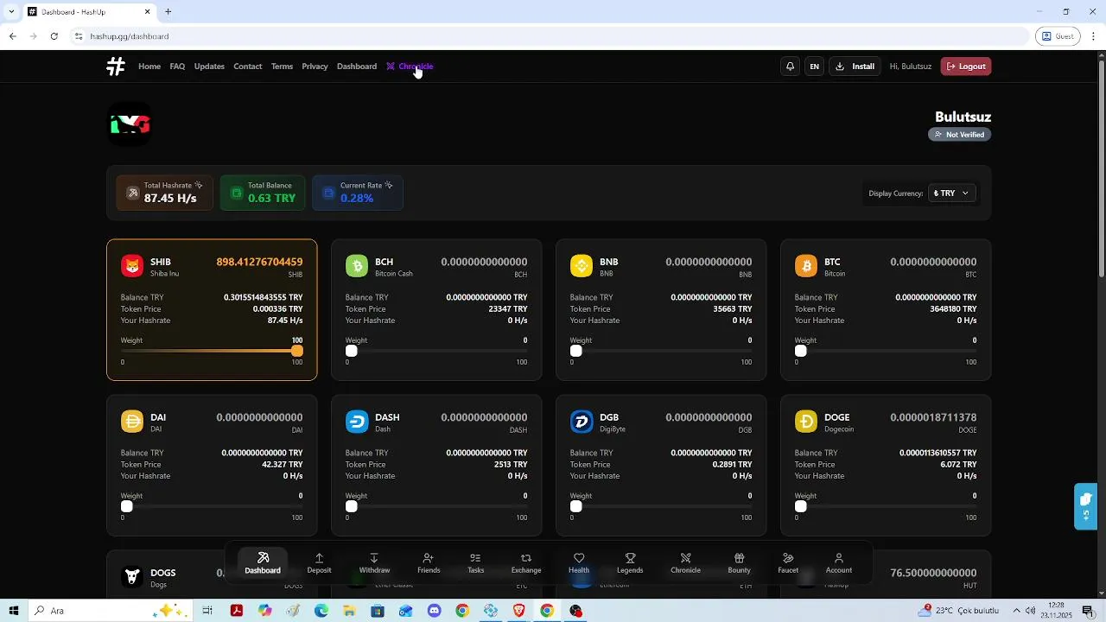The height and width of the screenshot is (622, 1106).
Task: Open the FAQ nav link
Action: 177,67
